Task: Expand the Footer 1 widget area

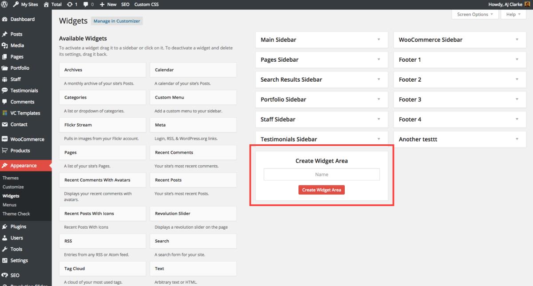Action: tap(517, 60)
